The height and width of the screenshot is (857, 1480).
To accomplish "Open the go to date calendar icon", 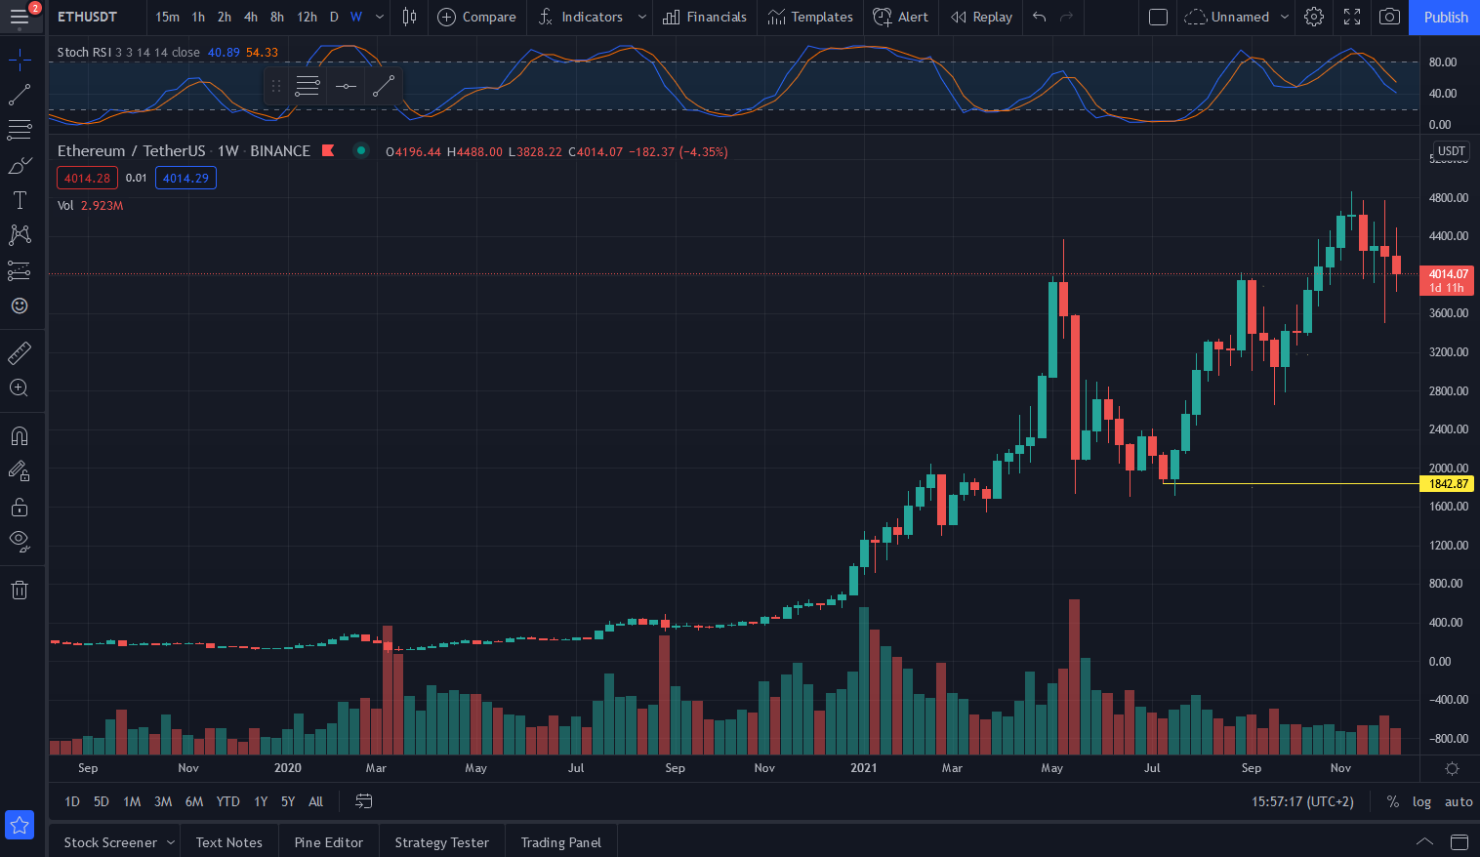I will (x=363, y=801).
